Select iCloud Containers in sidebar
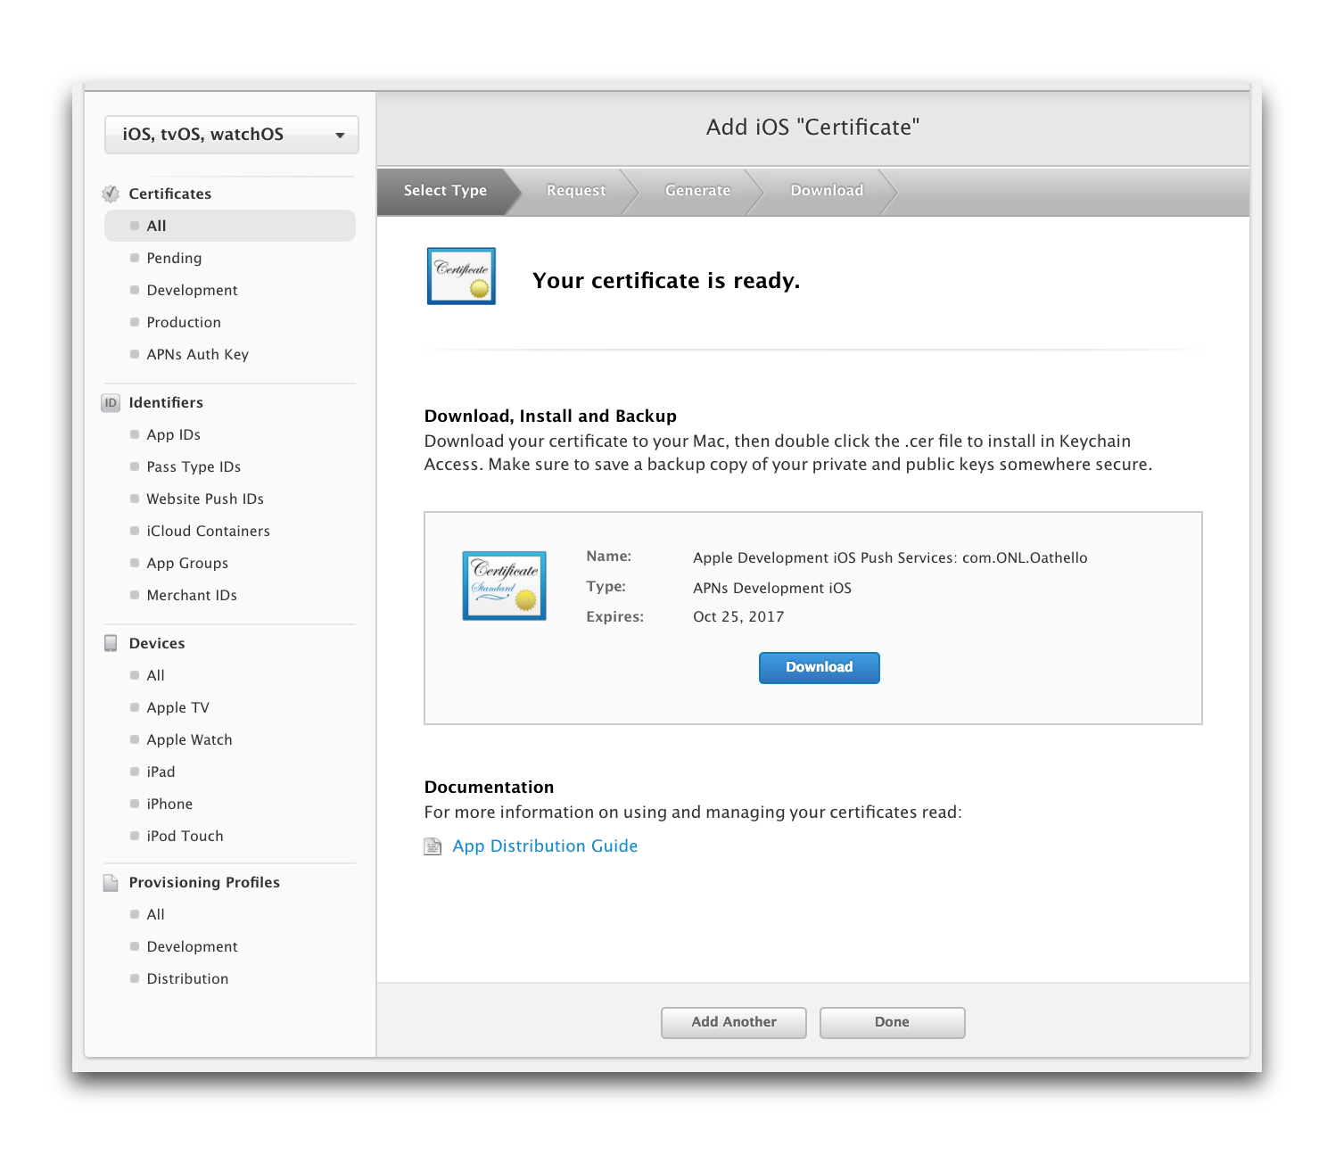 [x=208, y=531]
